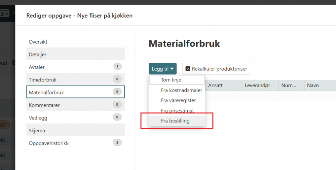Select Tom linje from the menu

point(171,80)
